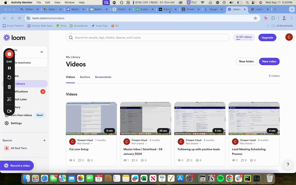Click the Loom logo
296x185 pixels.
[x=14, y=38]
